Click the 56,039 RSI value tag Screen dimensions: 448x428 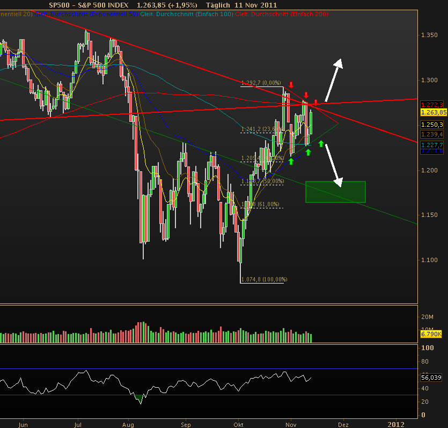pyautogui.click(x=431, y=378)
